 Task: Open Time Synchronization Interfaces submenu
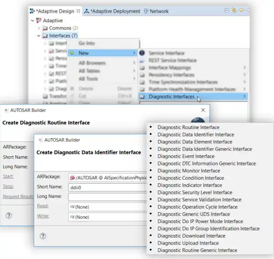click(193, 82)
